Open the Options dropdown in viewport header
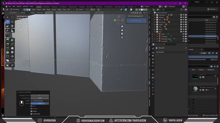The image size is (220, 123). click(x=146, y=13)
